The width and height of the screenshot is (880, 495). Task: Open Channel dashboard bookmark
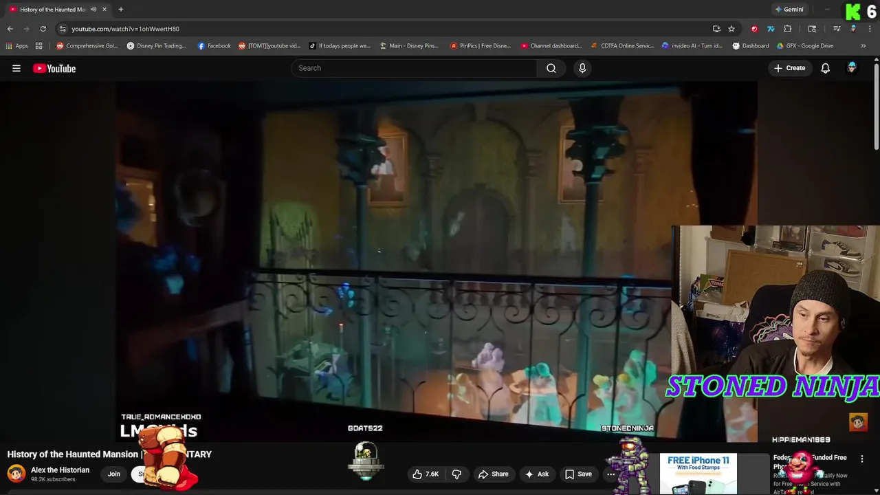(x=551, y=46)
